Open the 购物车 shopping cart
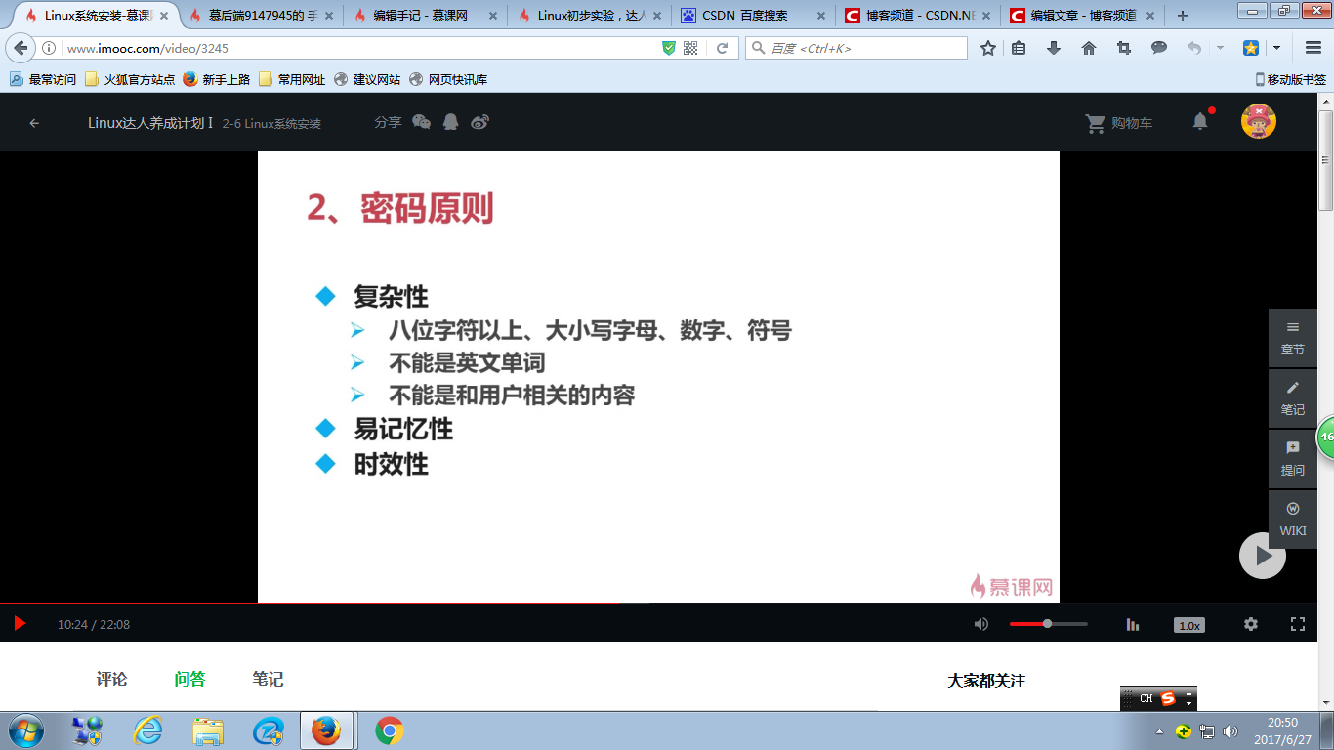The width and height of the screenshot is (1334, 750). (x=1119, y=121)
